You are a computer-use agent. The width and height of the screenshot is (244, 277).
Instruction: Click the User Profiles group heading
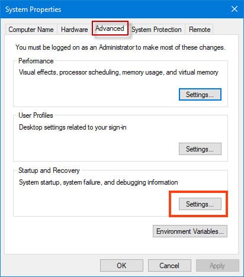(x=36, y=115)
